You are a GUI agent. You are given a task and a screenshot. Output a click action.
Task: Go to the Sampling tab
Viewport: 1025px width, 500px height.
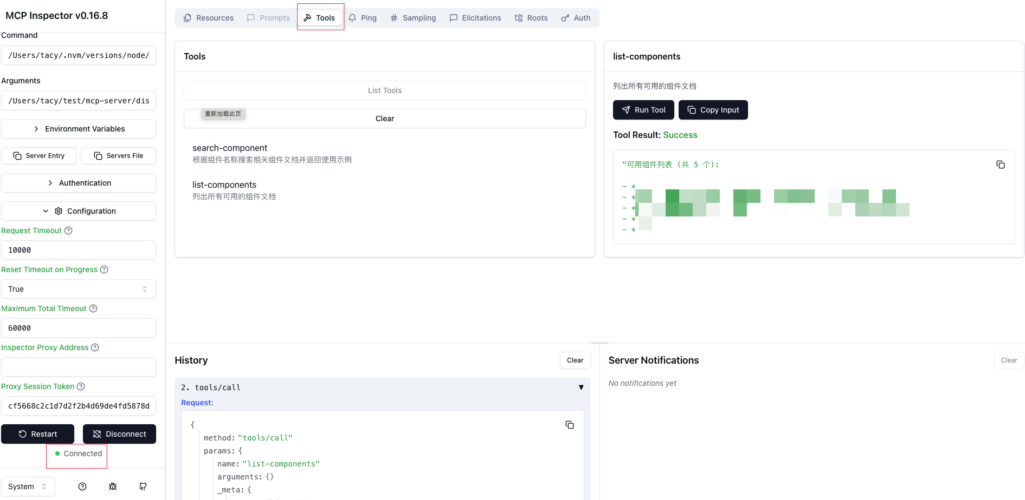(x=413, y=18)
